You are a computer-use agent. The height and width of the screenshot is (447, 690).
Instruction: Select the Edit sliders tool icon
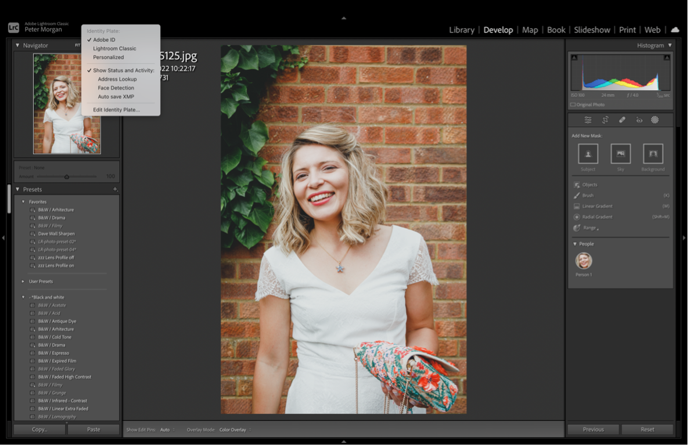(x=588, y=120)
